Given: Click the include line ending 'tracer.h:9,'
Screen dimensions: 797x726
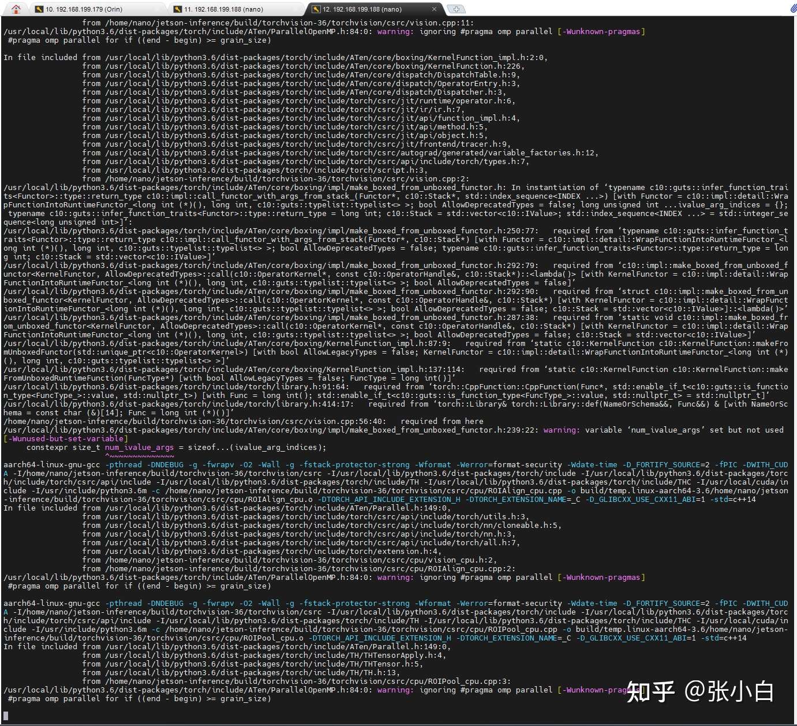Looking at the screenshot, I should (x=296, y=144).
